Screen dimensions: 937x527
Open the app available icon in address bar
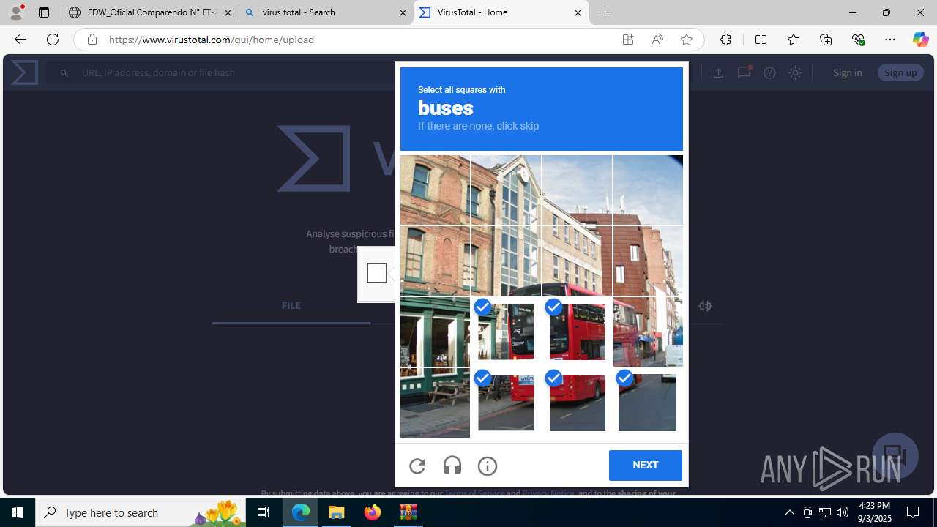[628, 40]
